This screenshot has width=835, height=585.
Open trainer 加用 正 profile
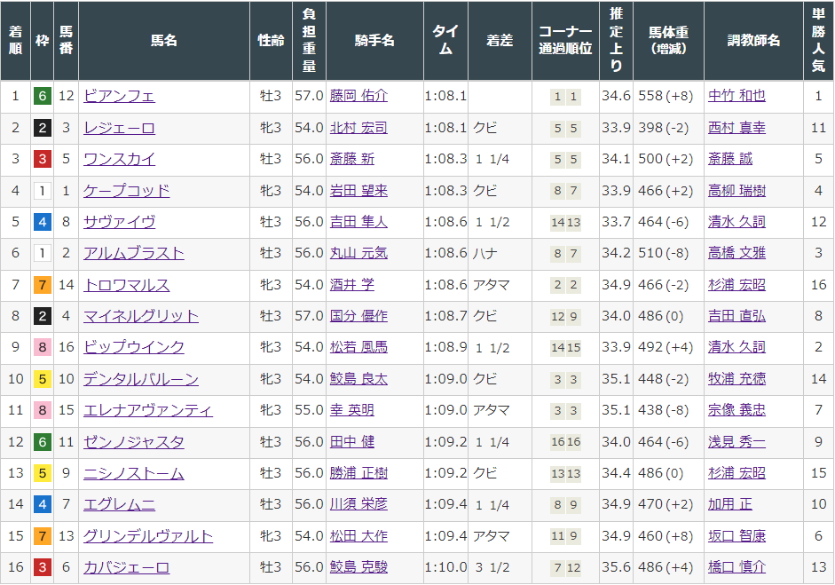(730, 504)
